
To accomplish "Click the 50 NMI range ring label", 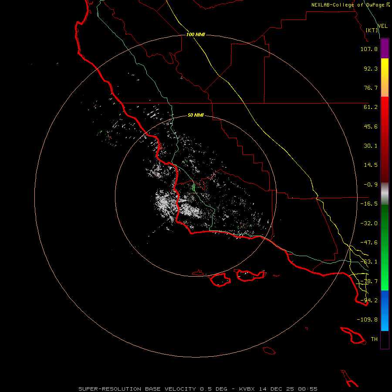I will (196, 115).
